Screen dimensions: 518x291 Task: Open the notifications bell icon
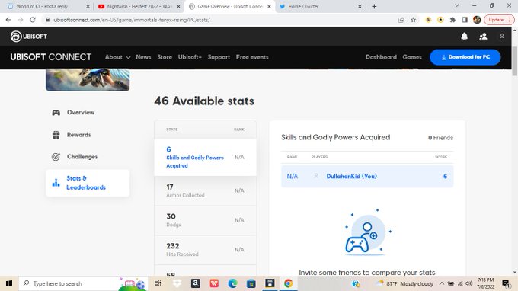click(x=464, y=37)
